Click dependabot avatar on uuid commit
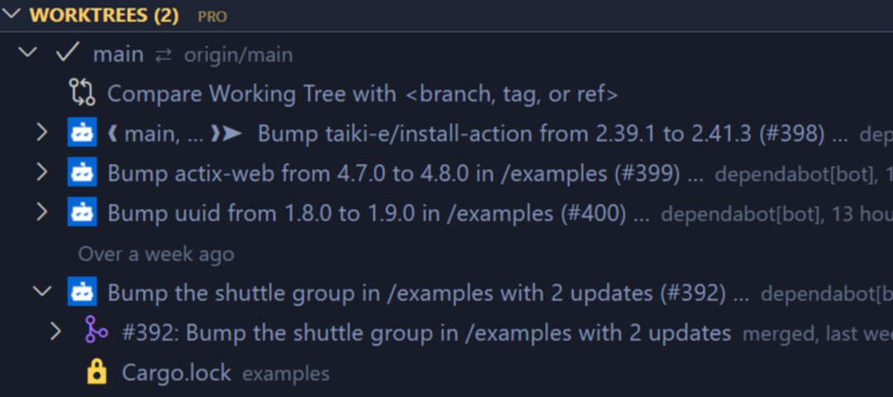This screenshot has width=893, height=397. coord(82,212)
